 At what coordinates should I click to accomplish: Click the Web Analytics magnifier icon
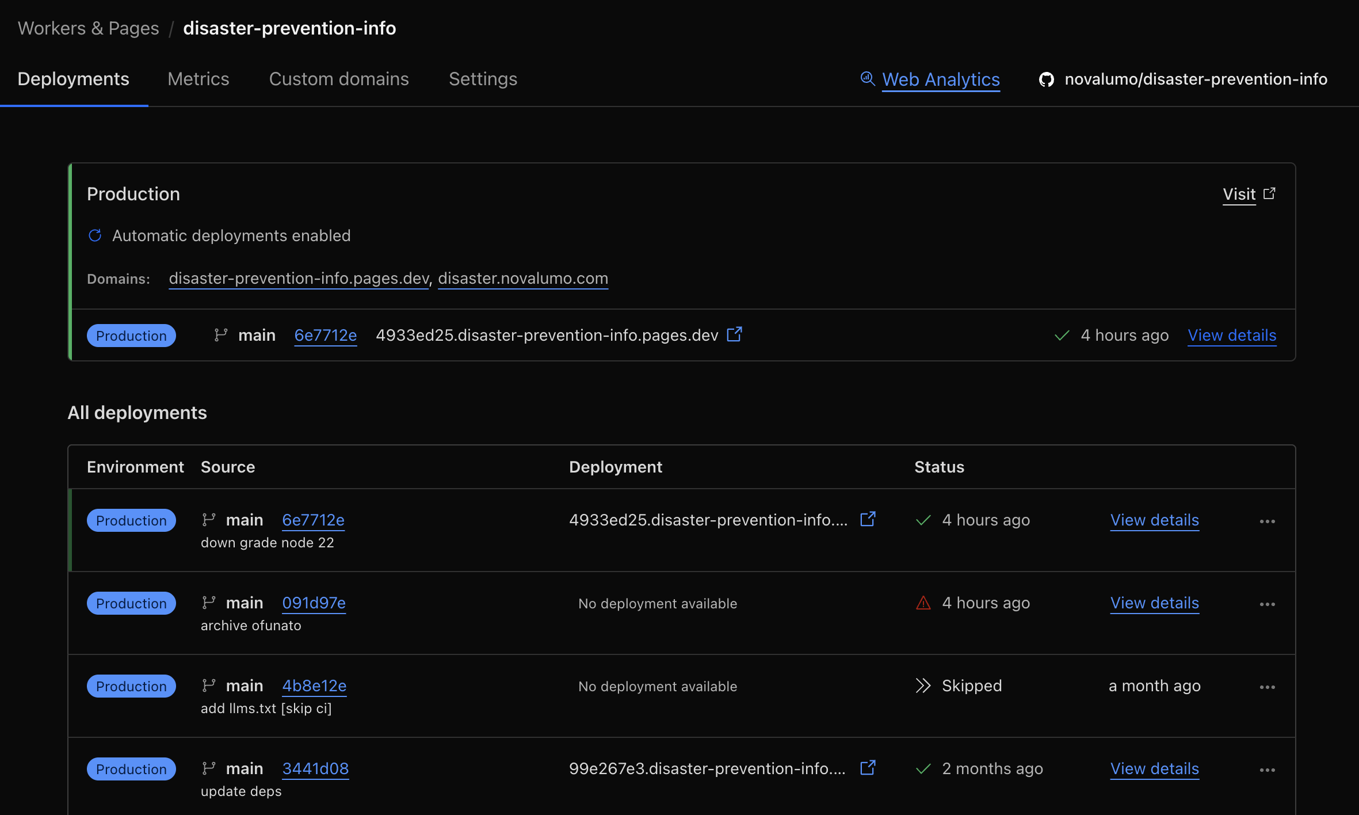pyautogui.click(x=867, y=78)
